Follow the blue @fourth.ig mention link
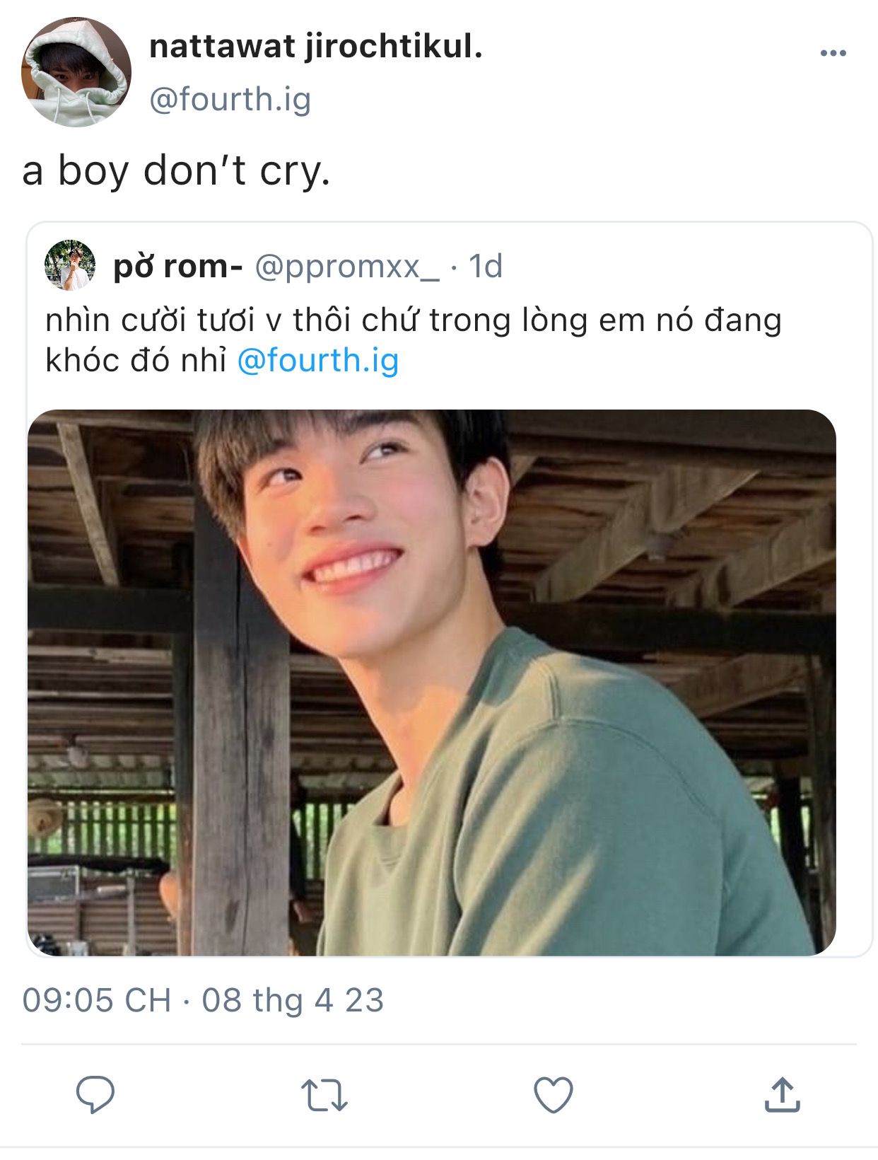 click(x=318, y=361)
